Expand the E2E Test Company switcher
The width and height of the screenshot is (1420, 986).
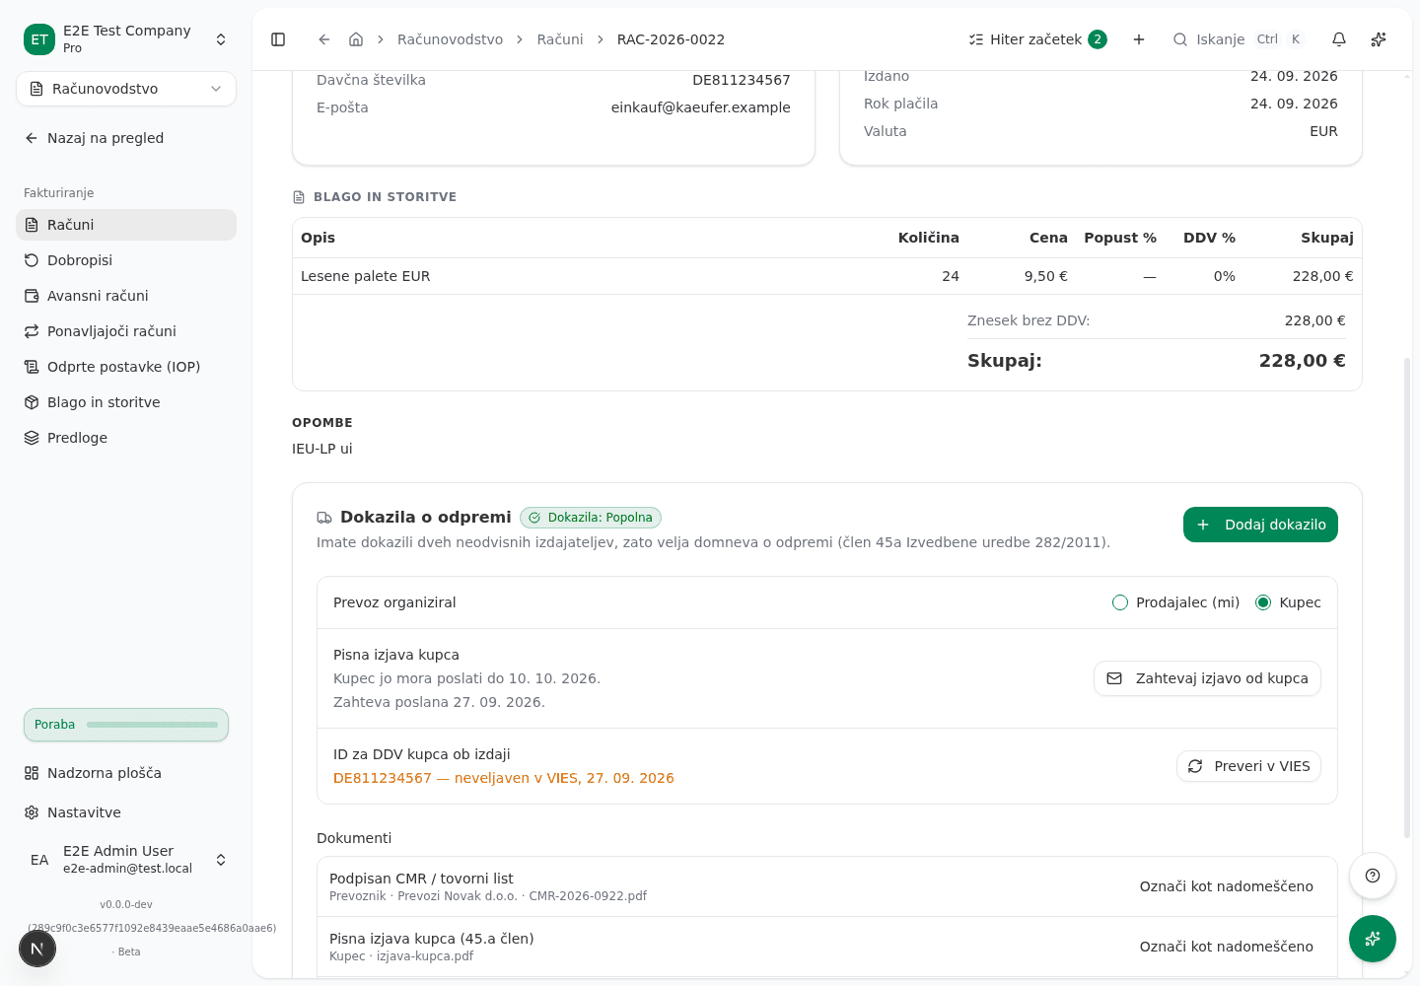(x=126, y=39)
